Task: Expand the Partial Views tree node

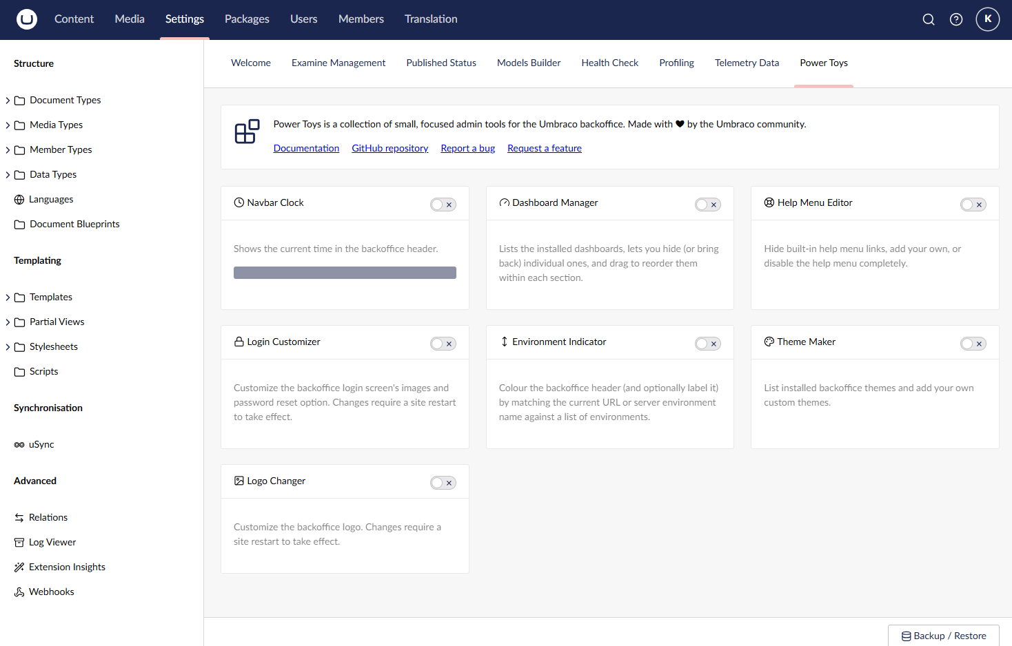Action: click(x=8, y=322)
